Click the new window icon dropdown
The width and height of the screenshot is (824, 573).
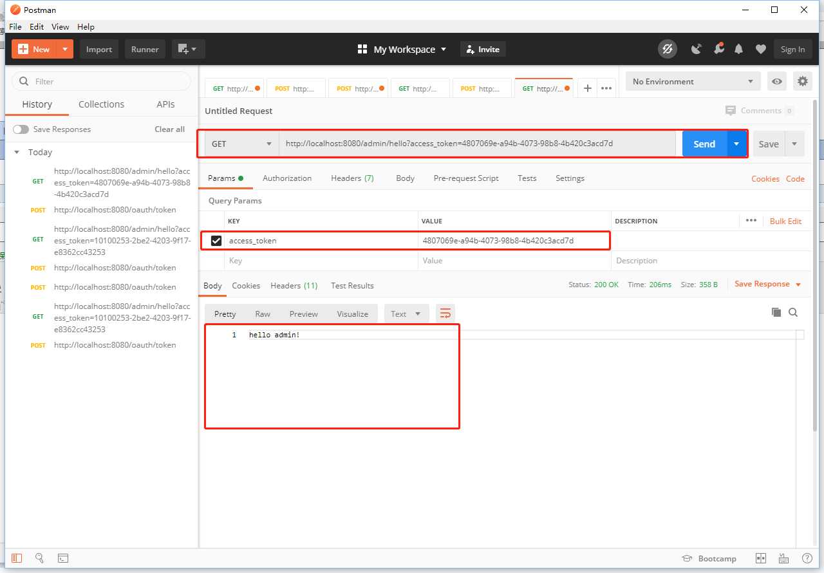click(188, 49)
